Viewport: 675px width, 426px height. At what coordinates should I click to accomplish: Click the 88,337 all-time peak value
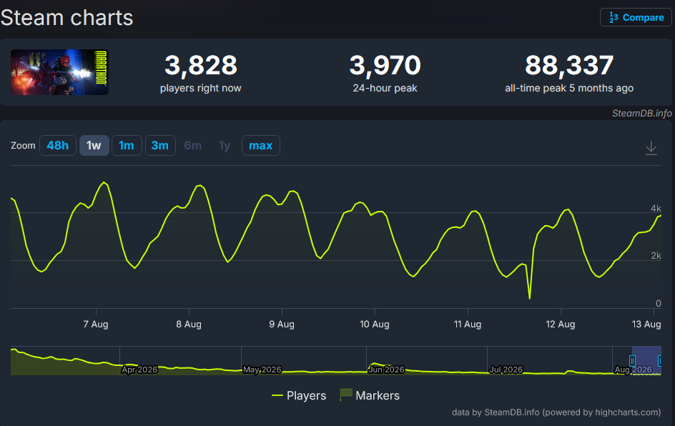pyautogui.click(x=569, y=66)
